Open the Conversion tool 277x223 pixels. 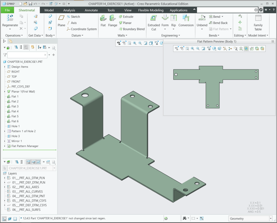click(x=186, y=21)
